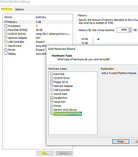Choose CD/DVD Drive in hardware types

(61, 78)
